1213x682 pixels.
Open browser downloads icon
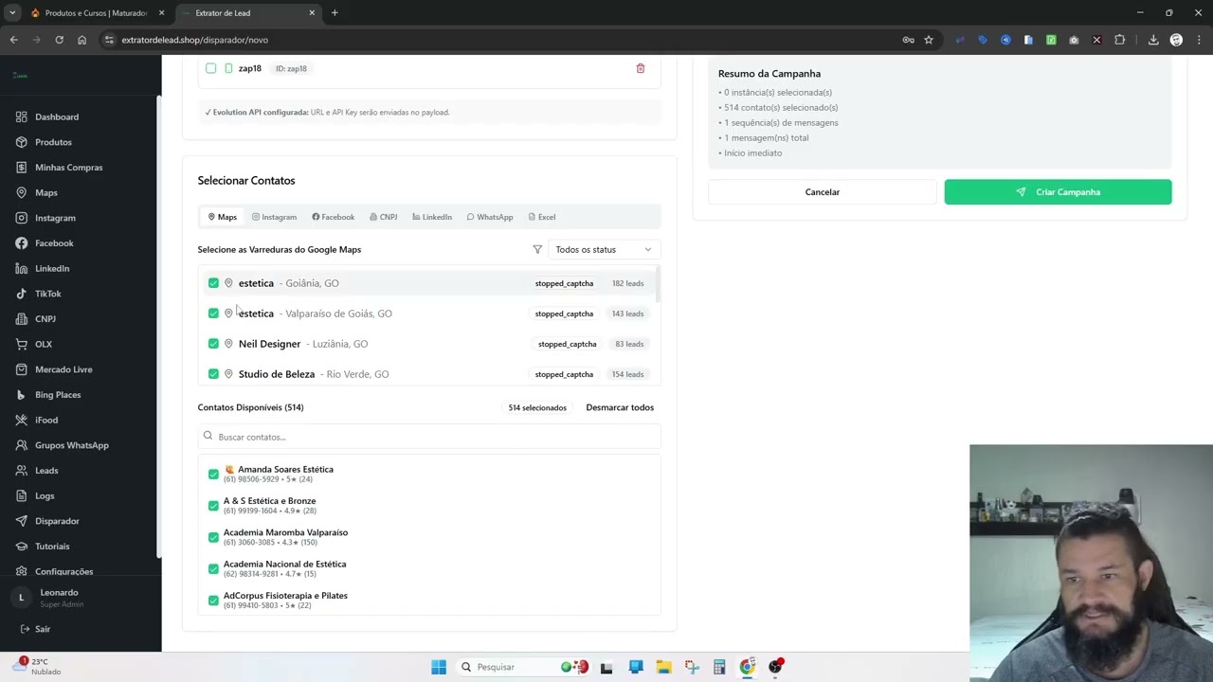click(x=1153, y=40)
